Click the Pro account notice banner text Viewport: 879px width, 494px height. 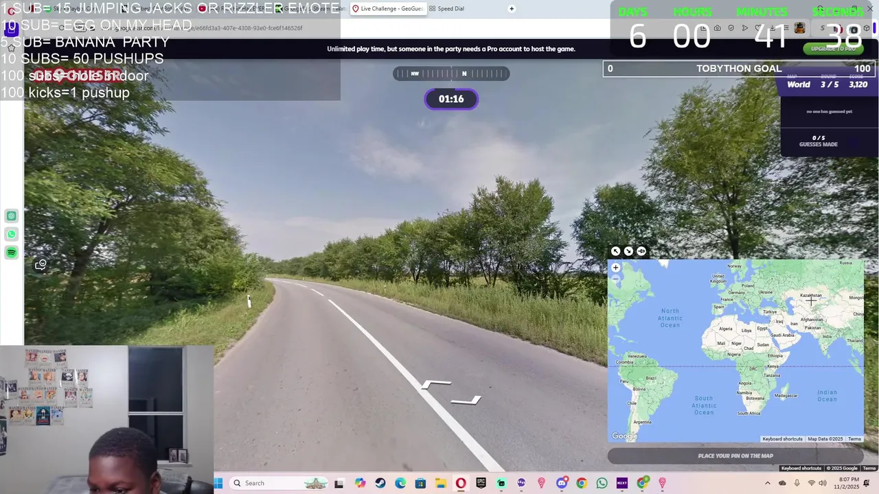click(451, 49)
